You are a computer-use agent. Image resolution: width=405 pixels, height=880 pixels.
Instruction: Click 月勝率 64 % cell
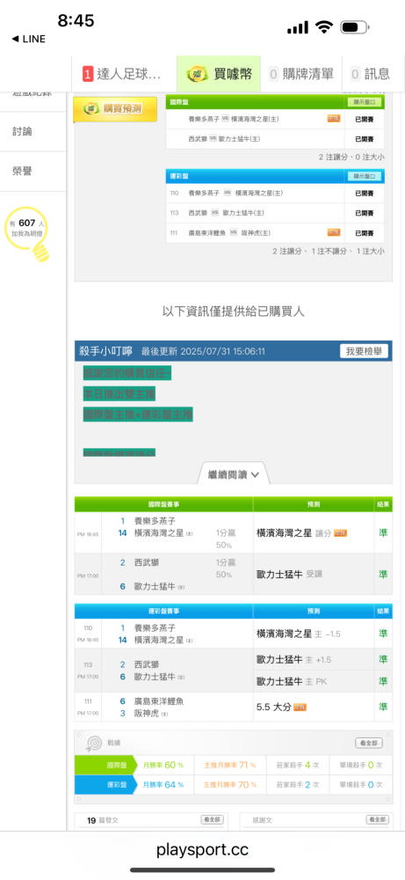click(x=163, y=785)
